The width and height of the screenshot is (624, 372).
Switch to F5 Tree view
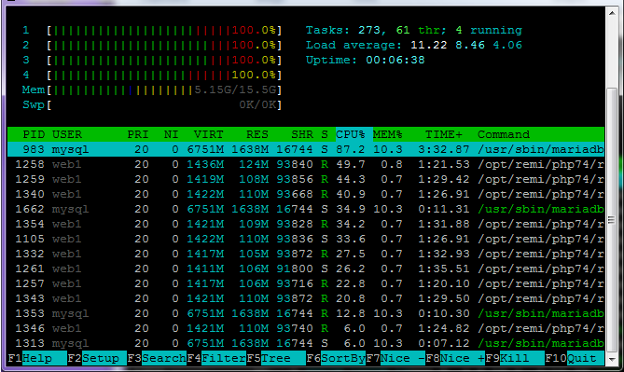click(x=276, y=358)
